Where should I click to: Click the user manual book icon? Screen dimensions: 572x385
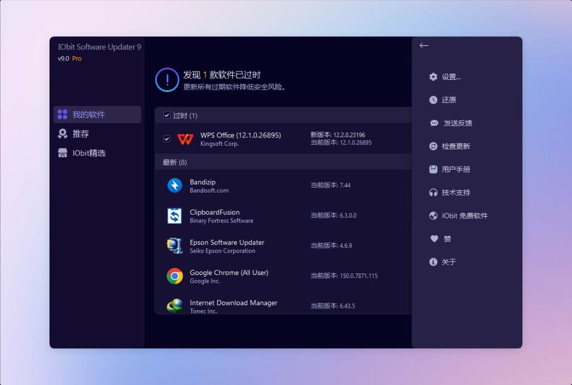pyautogui.click(x=433, y=169)
